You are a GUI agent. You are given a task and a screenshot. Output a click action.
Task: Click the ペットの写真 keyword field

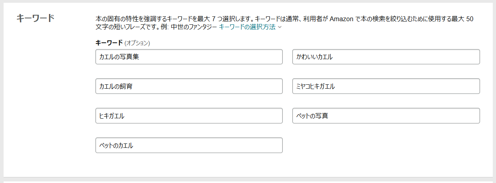[386, 116]
